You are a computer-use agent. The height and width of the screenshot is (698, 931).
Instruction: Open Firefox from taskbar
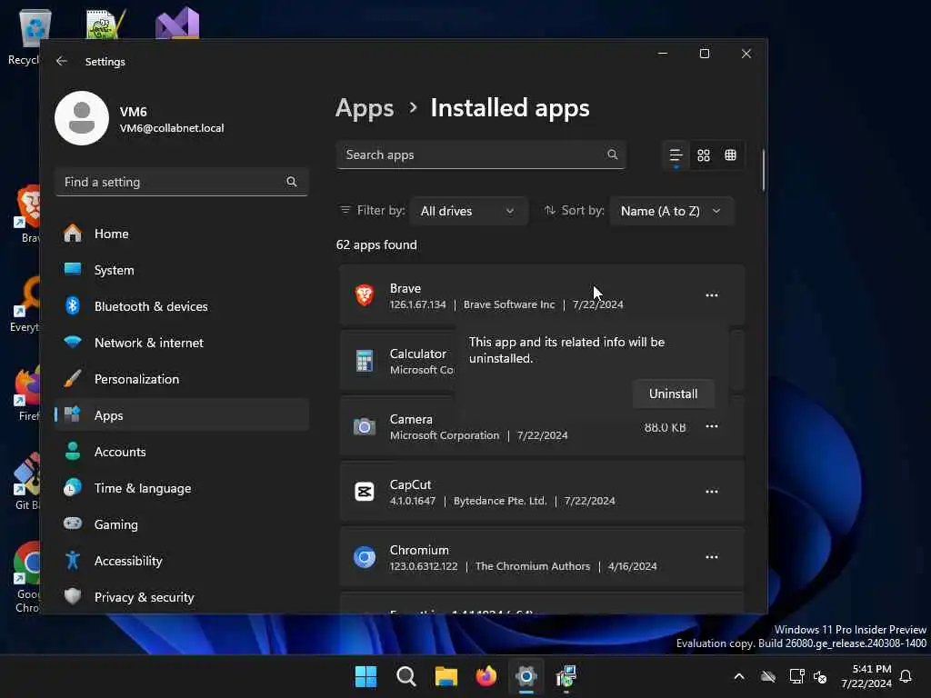click(486, 676)
